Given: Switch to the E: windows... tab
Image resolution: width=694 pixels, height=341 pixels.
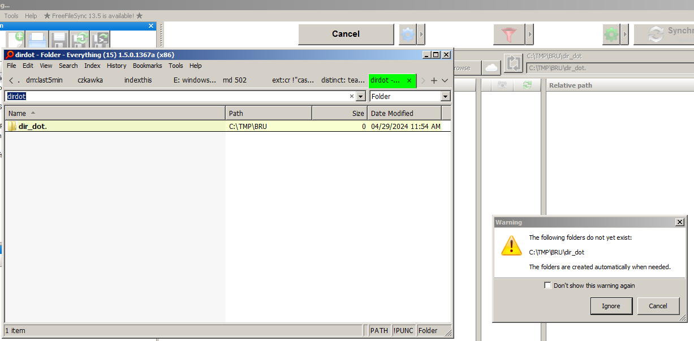Looking at the screenshot, I should pos(195,80).
